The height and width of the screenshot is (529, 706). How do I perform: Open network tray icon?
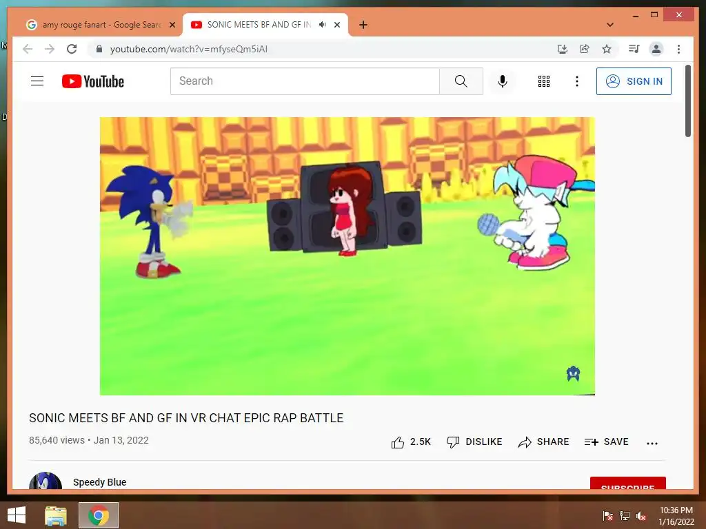[x=625, y=515]
